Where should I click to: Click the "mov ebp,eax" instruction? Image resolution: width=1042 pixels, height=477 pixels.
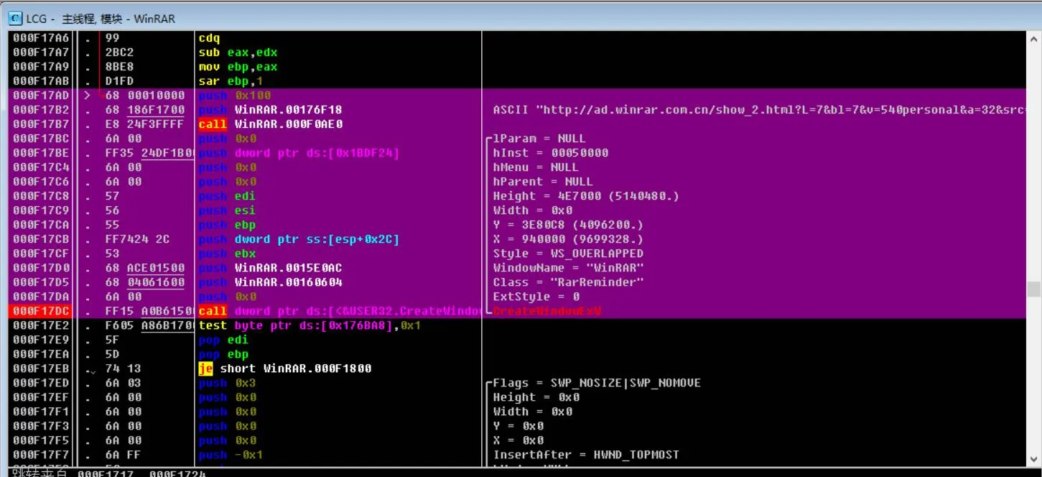click(238, 67)
